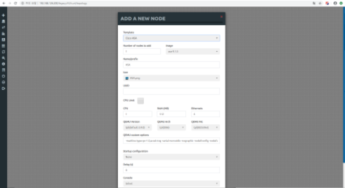Click the translate page icon
This screenshot has width=345, height=188.
click(314, 3)
